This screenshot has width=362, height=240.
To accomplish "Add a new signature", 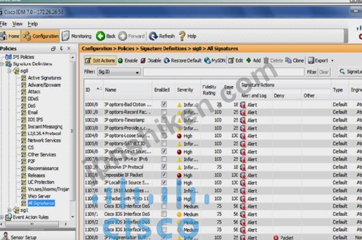I will pos(254,61).
